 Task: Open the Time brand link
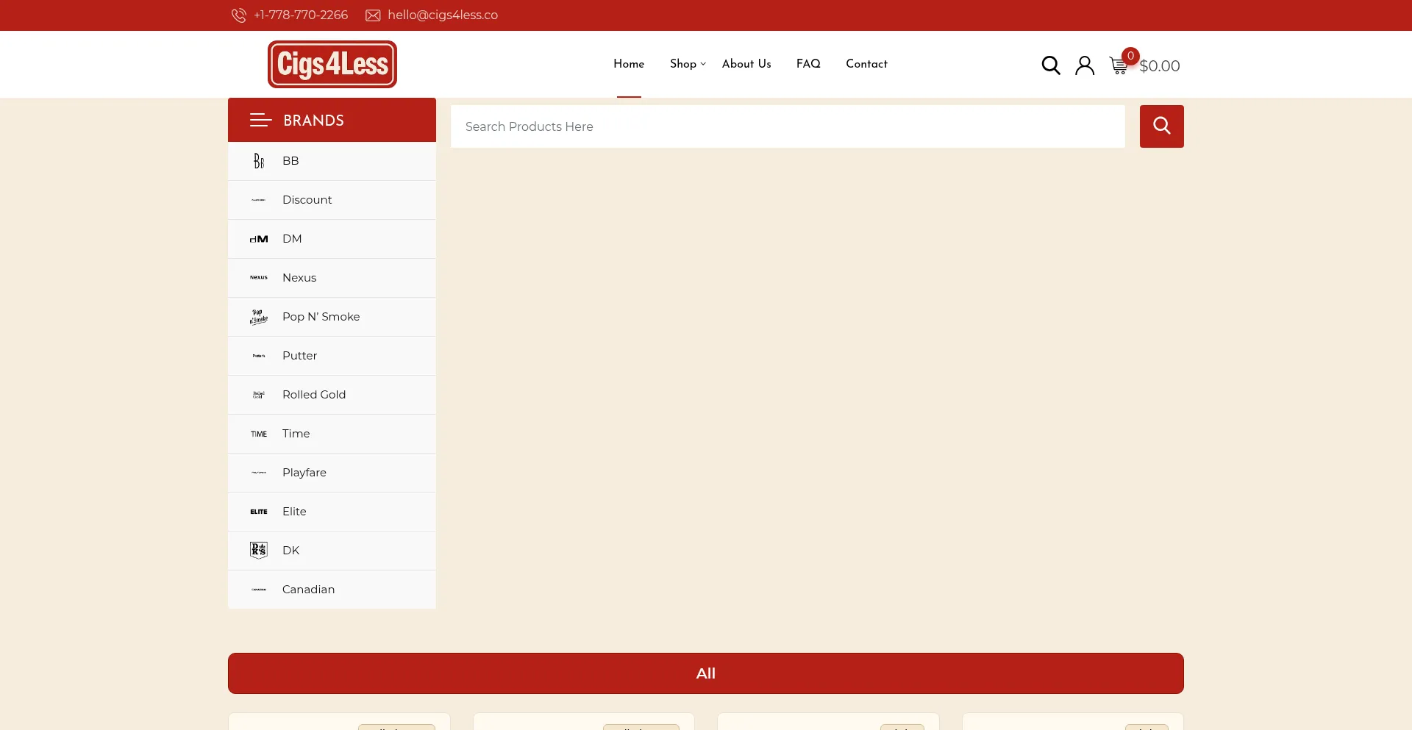tap(296, 434)
